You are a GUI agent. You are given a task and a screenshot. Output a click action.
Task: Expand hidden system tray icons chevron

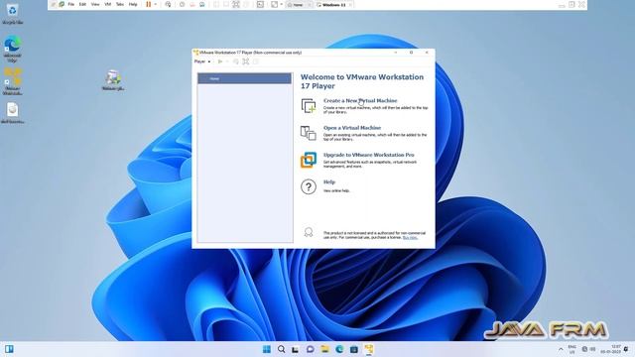click(561, 349)
